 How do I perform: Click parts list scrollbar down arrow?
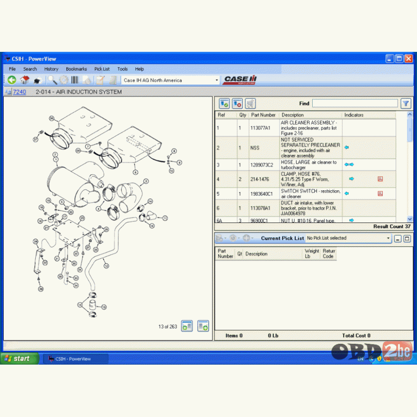(410, 219)
